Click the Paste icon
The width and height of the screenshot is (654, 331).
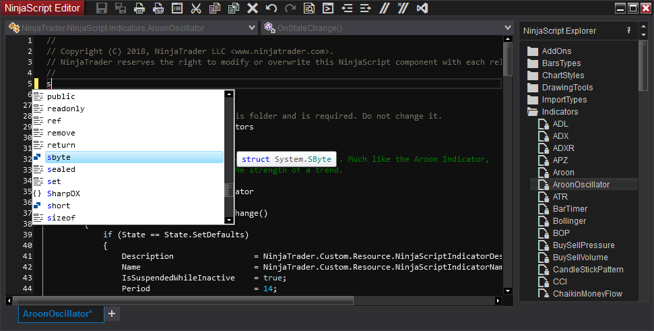[x=234, y=8]
